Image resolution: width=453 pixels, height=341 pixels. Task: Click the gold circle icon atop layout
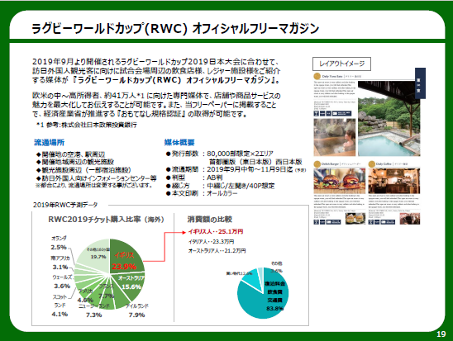[317, 76]
